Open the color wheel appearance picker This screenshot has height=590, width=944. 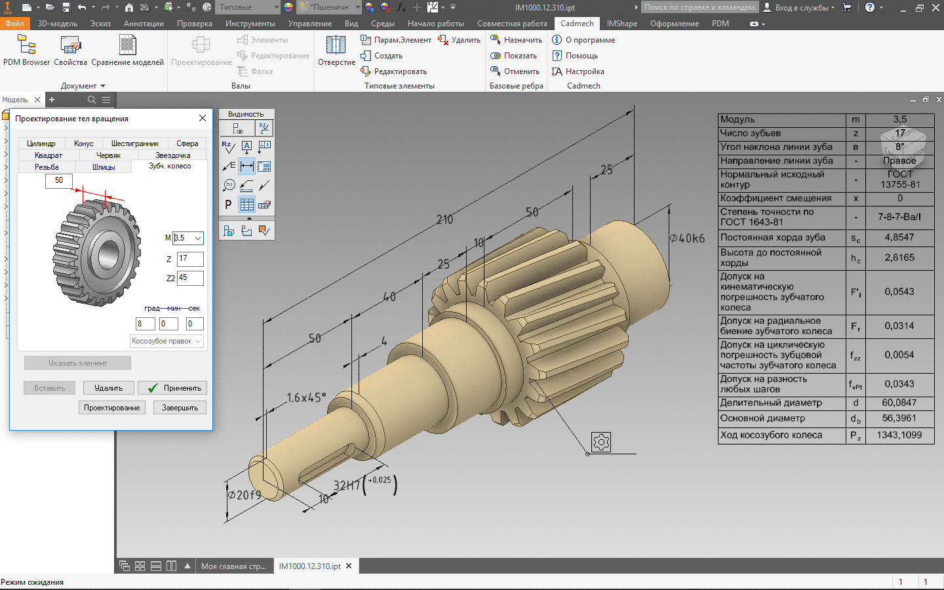(x=288, y=7)
